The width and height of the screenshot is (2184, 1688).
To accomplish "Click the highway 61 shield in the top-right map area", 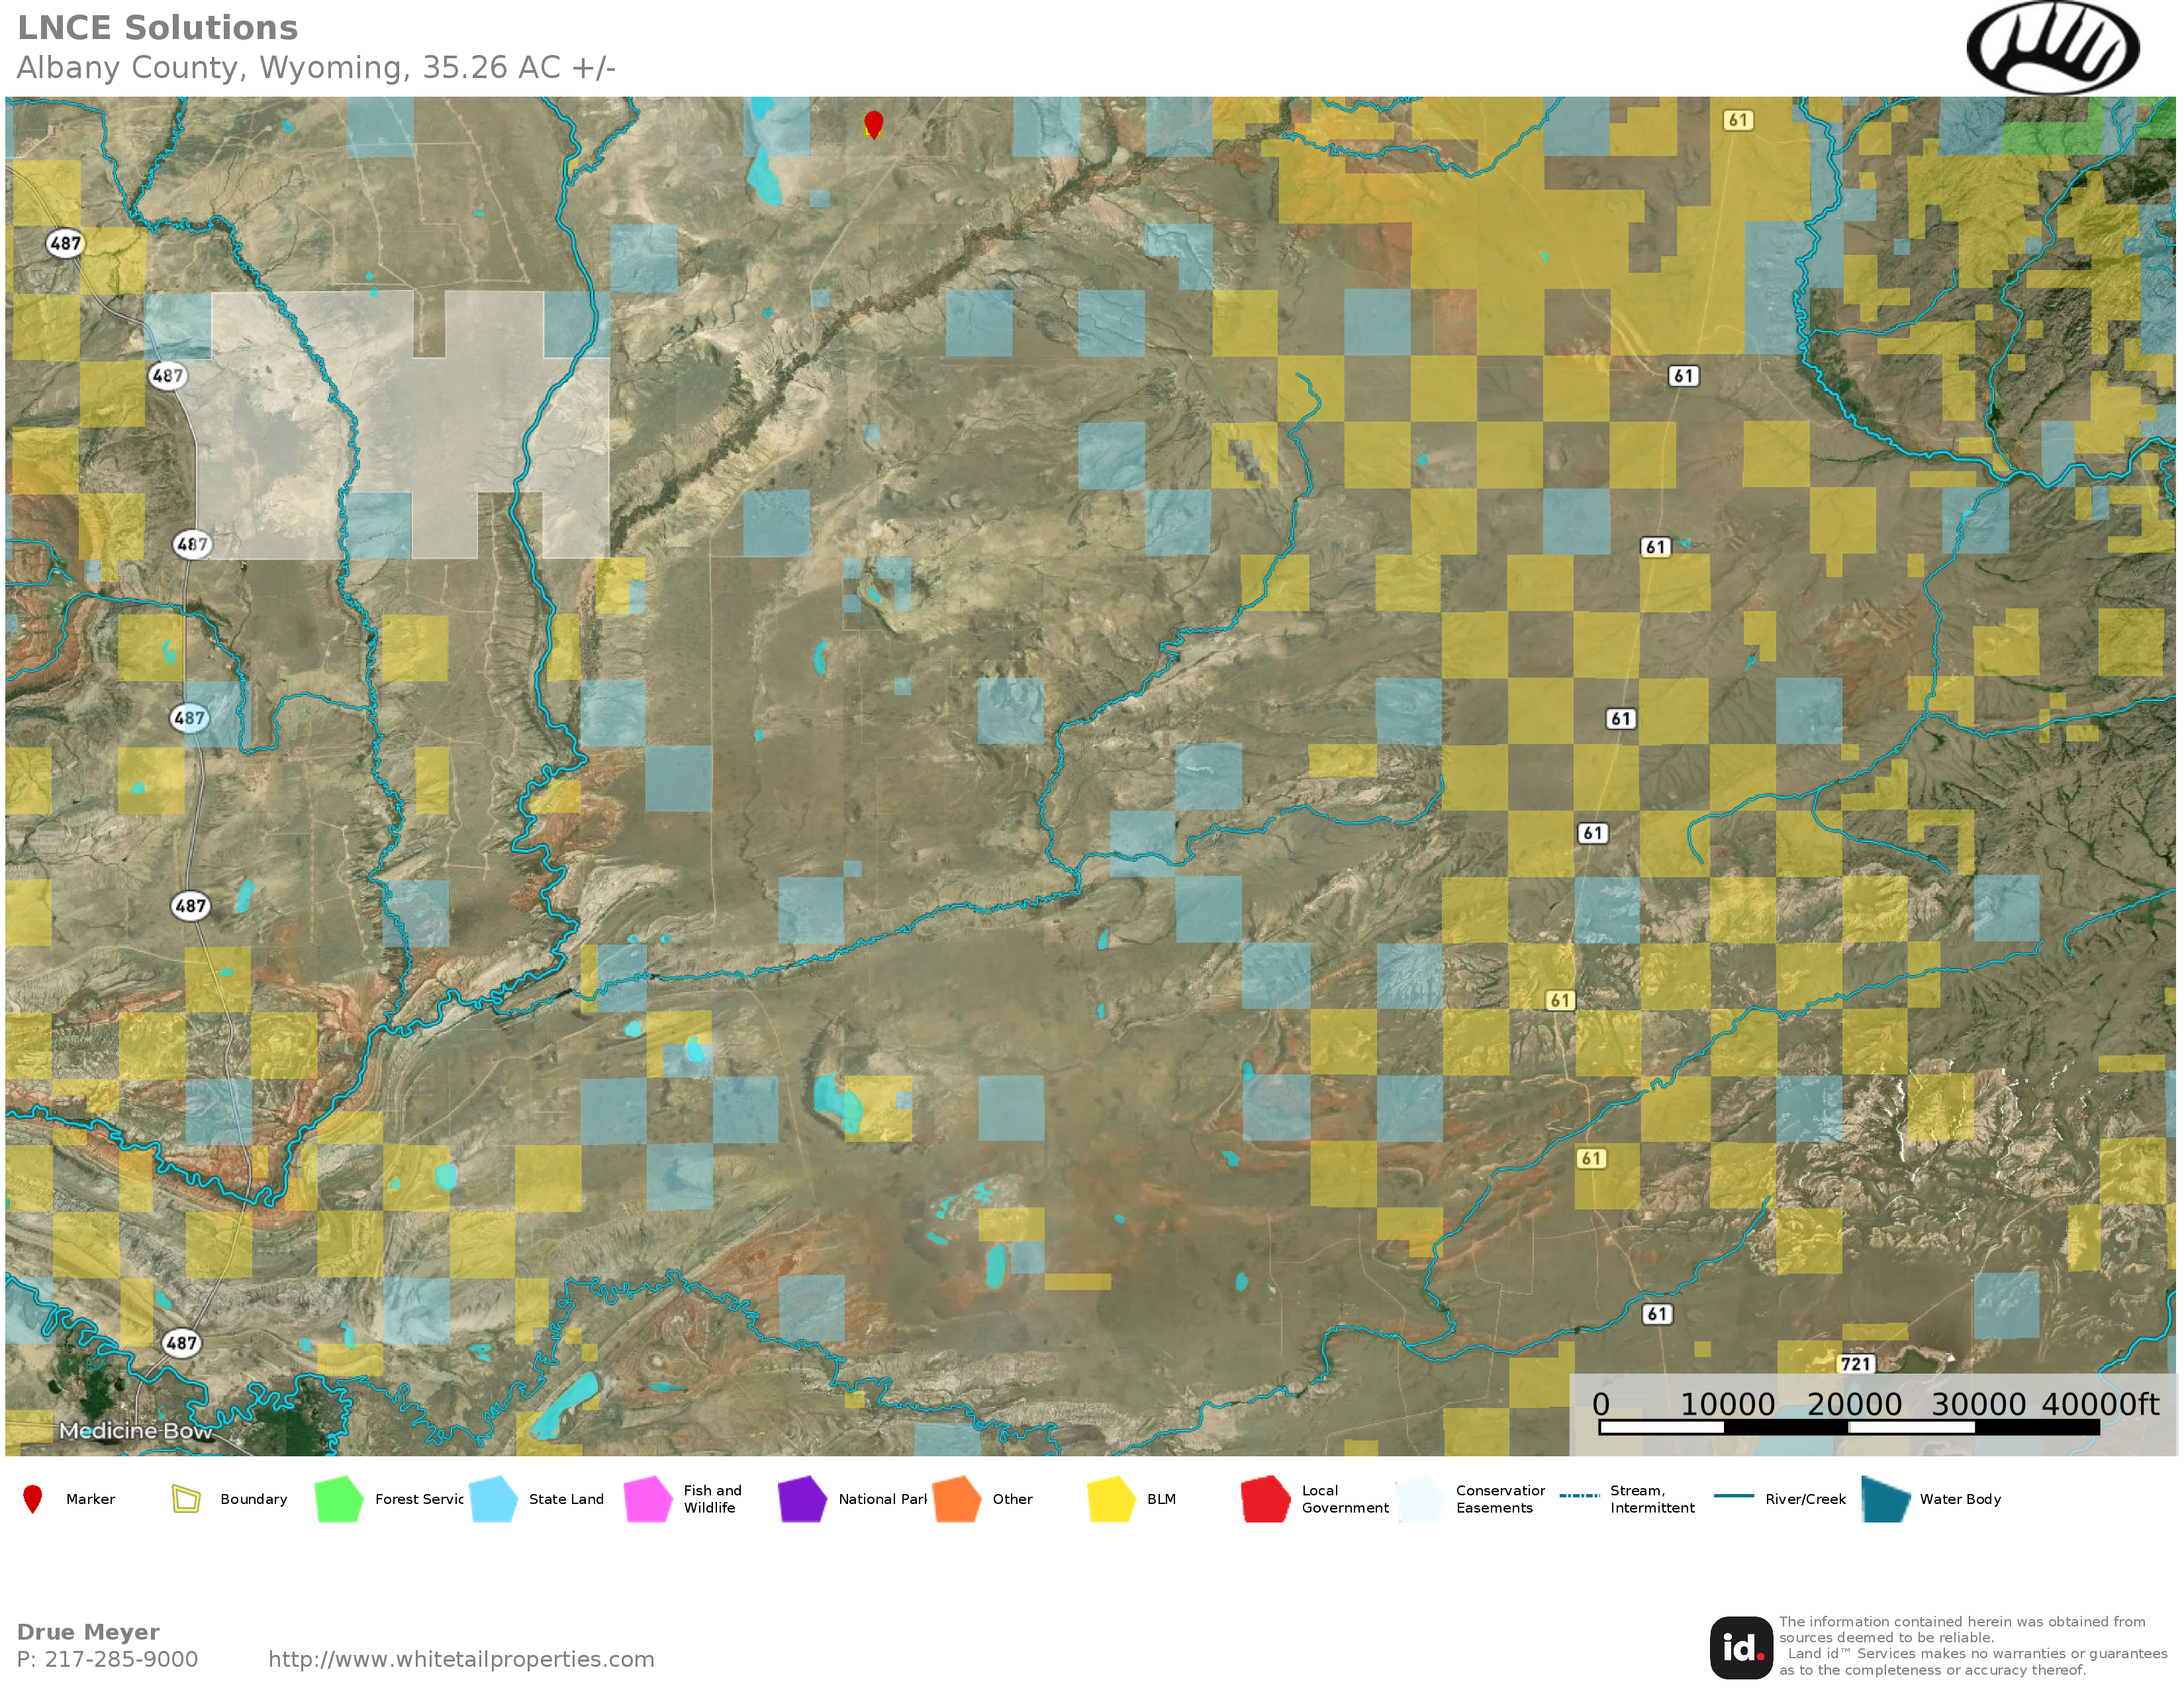I will [1738, 120].
